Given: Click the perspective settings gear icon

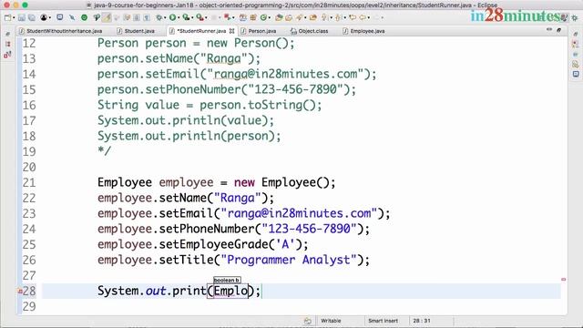Looking at the screenshot, I should (x=575, y=17).
